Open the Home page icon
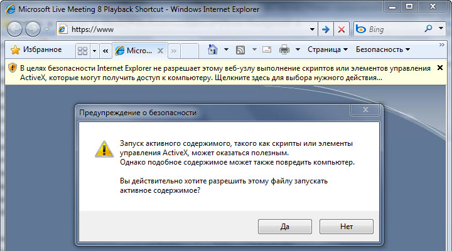 pos(213,49)
